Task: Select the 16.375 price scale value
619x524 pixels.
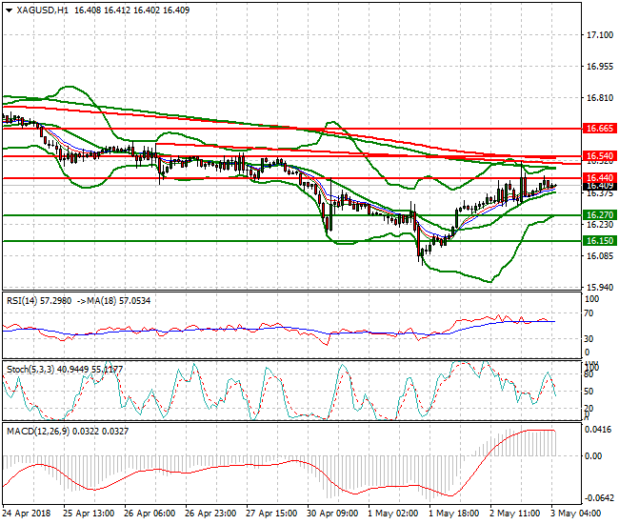Action: (600, 193)
